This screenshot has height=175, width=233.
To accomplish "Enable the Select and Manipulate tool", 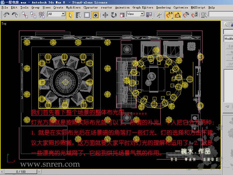I will (159, 15).
